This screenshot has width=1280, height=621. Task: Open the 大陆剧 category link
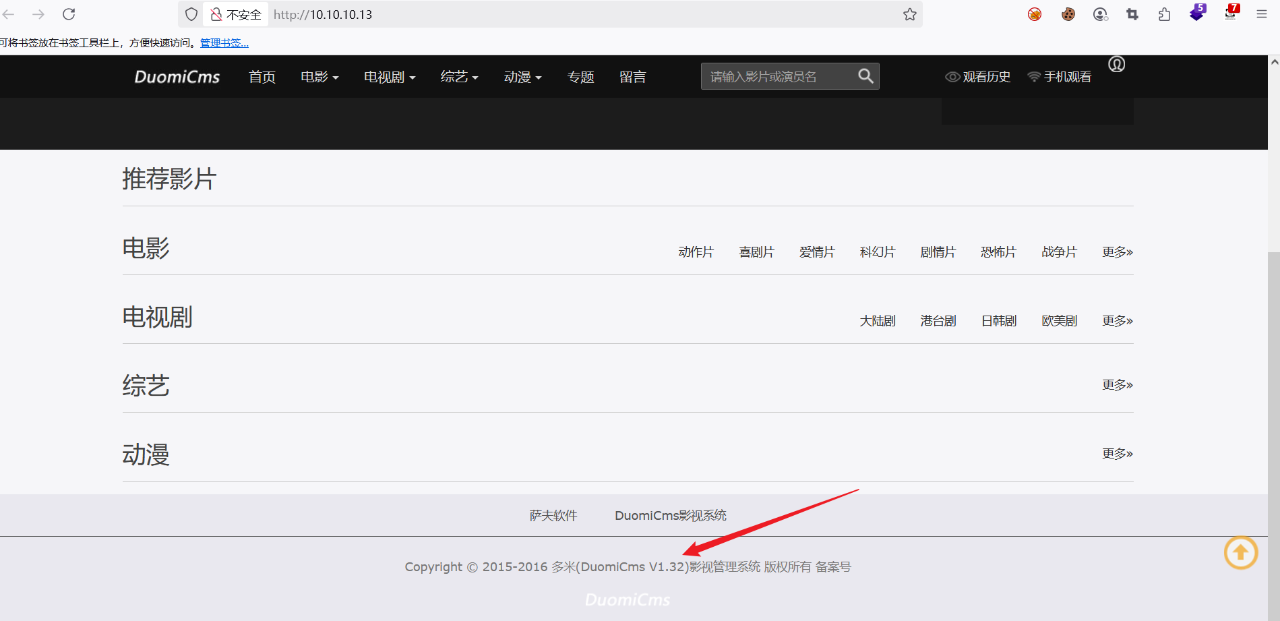click(878, 321)
